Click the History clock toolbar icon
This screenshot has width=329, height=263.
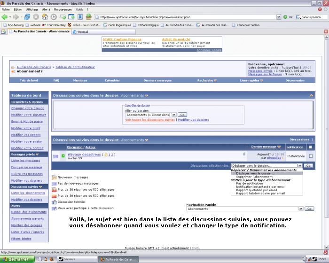point(54,17)
